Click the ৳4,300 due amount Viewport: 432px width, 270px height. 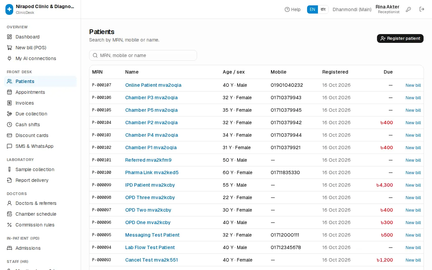point(385,185)
